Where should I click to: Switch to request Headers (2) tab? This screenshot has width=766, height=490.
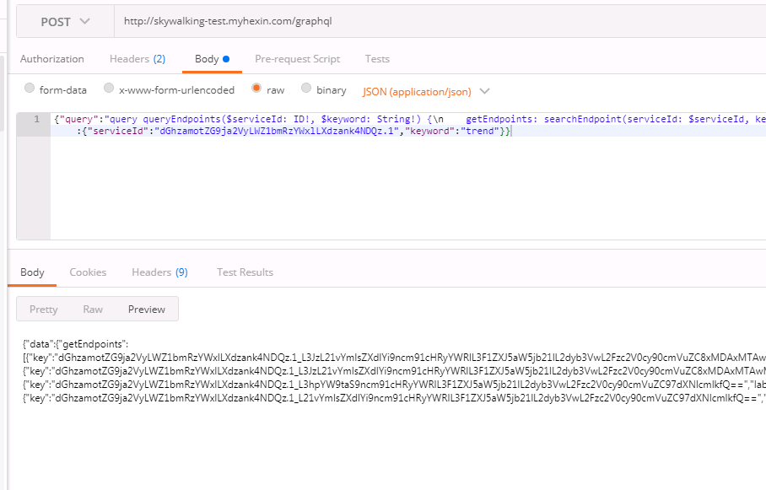[x=138, y=59]
